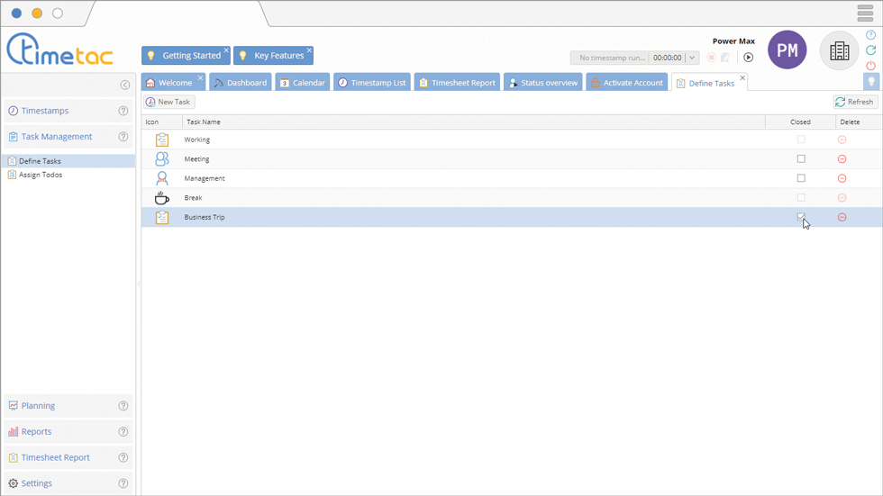Expand the Timestamps sidebar section
This screenshot has width=883, height=496.
68,111
